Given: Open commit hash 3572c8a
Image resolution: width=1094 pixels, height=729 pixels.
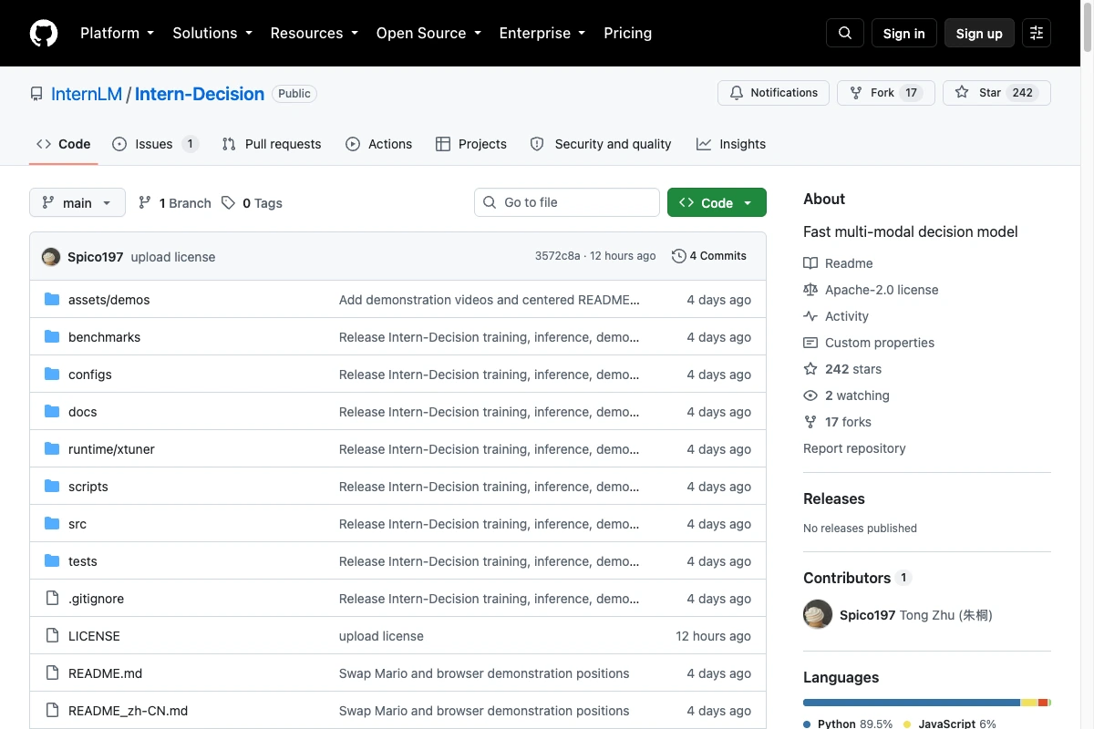Looking at the screenshot, I should point(558,256).
